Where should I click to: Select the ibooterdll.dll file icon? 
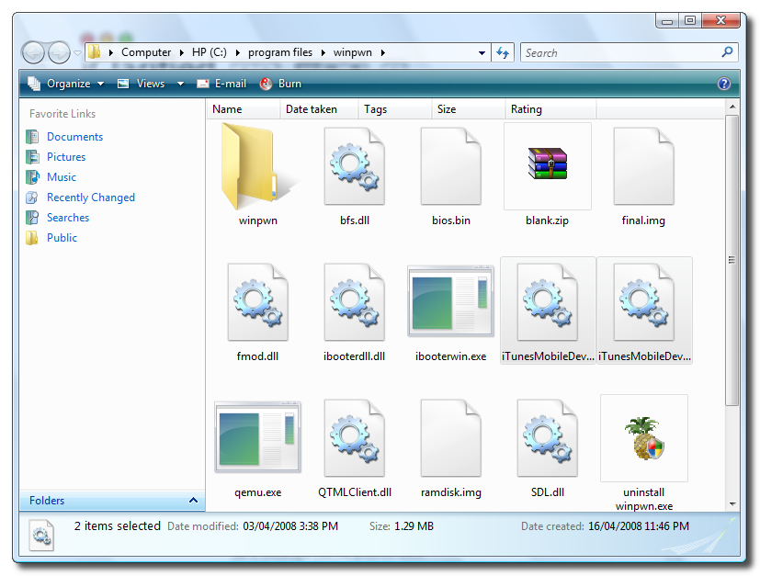click(355, 302)
